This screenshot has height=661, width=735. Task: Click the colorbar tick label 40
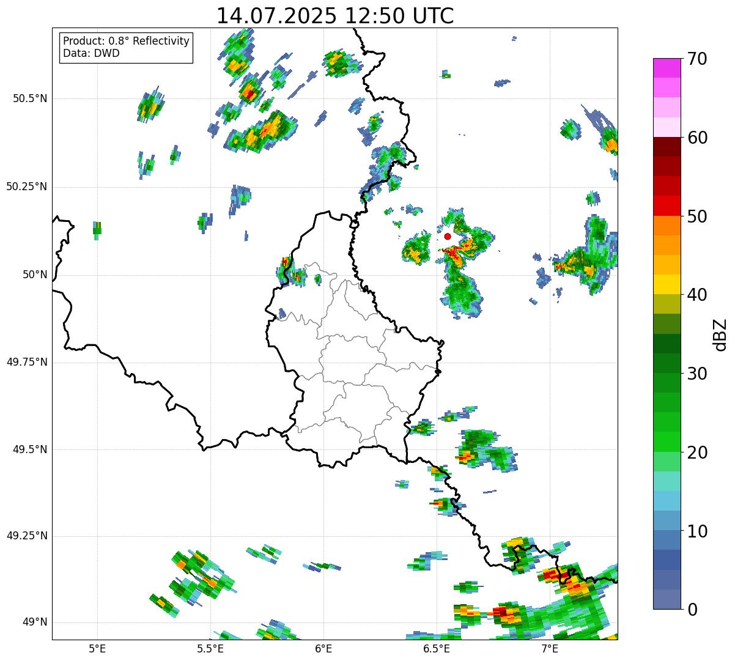point(696,295)
